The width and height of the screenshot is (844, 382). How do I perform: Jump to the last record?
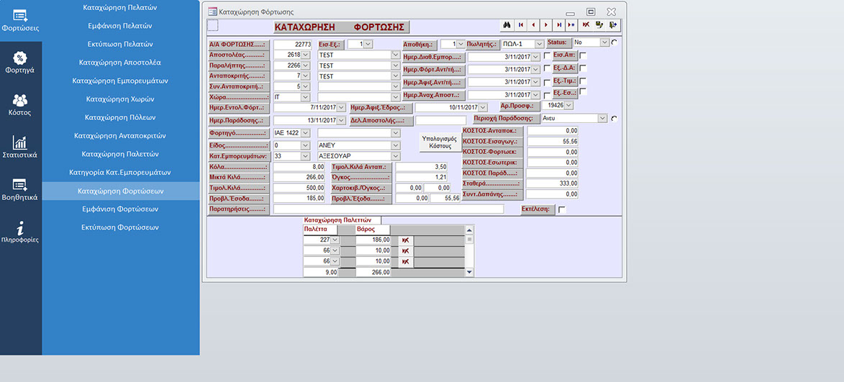tap(559, 25)
